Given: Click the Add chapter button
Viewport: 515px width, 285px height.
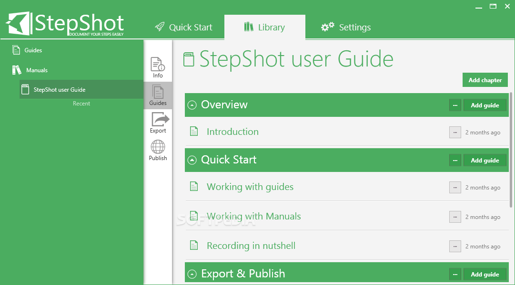Looking at the screenshot, I should click(485, 80).
